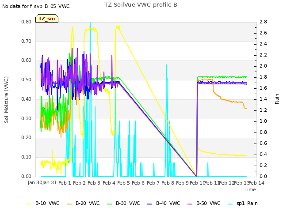283x212 pixels.
Task: Click the 0.8 rain axis value
Action: [x=264, y=132]
